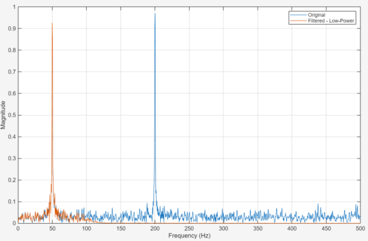Screen dimensions: 368x241
Task: Click the 100 tick label on frequency axis
Action: coord(86,229)
